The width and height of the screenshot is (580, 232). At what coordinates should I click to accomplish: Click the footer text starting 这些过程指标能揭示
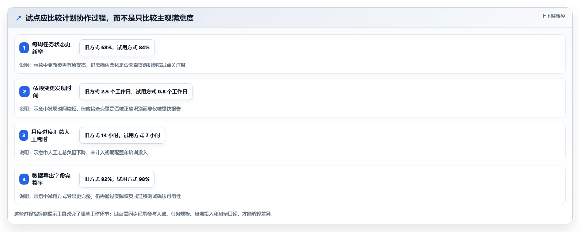pos(145,214)
